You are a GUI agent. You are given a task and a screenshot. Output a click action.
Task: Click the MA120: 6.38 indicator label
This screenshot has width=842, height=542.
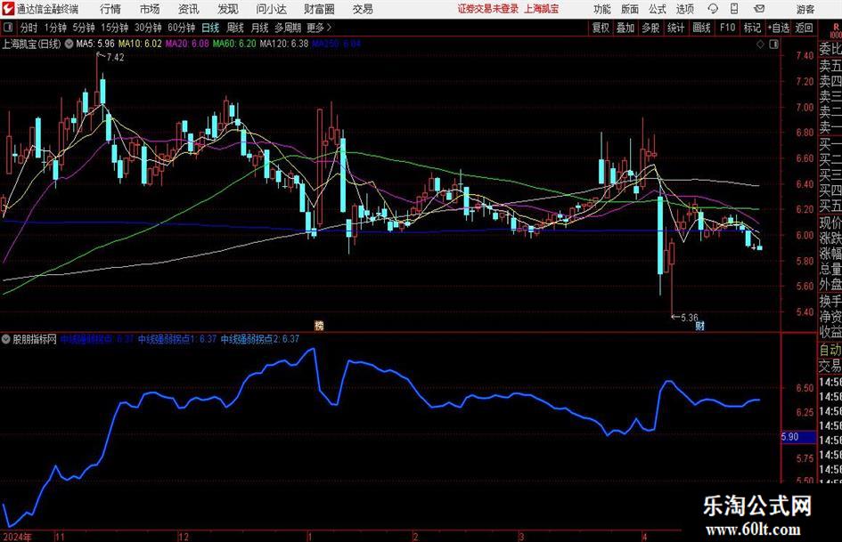click(284, 44)
